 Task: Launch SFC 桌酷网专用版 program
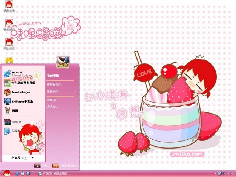(x=20, y=83)
